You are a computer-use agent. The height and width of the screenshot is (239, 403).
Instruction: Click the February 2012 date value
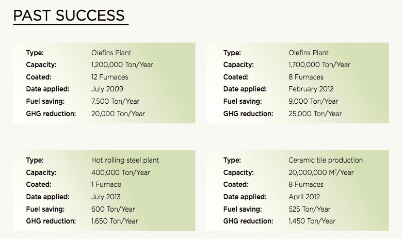click(x=311, y=89)
